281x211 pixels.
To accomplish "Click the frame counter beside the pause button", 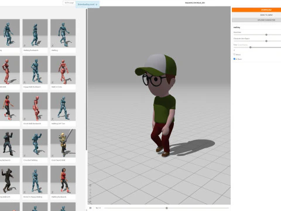I will (98, 208).
